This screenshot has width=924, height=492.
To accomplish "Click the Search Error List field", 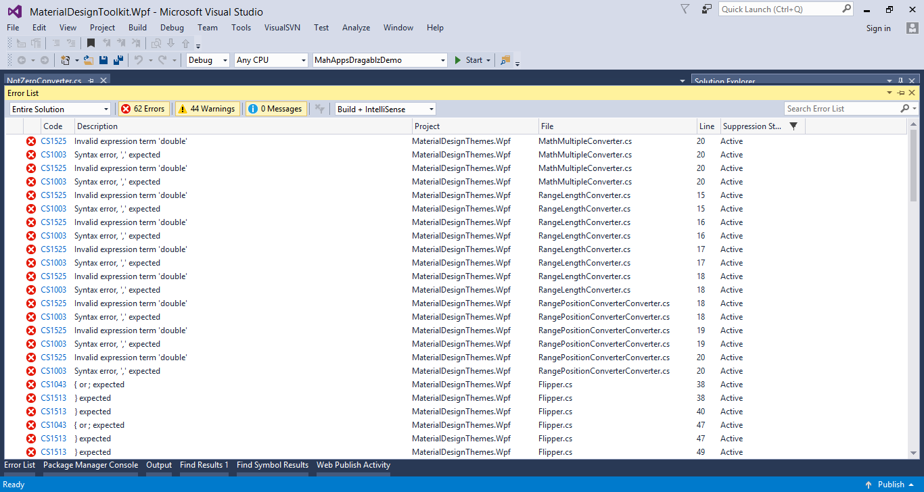I will [841, 109].
